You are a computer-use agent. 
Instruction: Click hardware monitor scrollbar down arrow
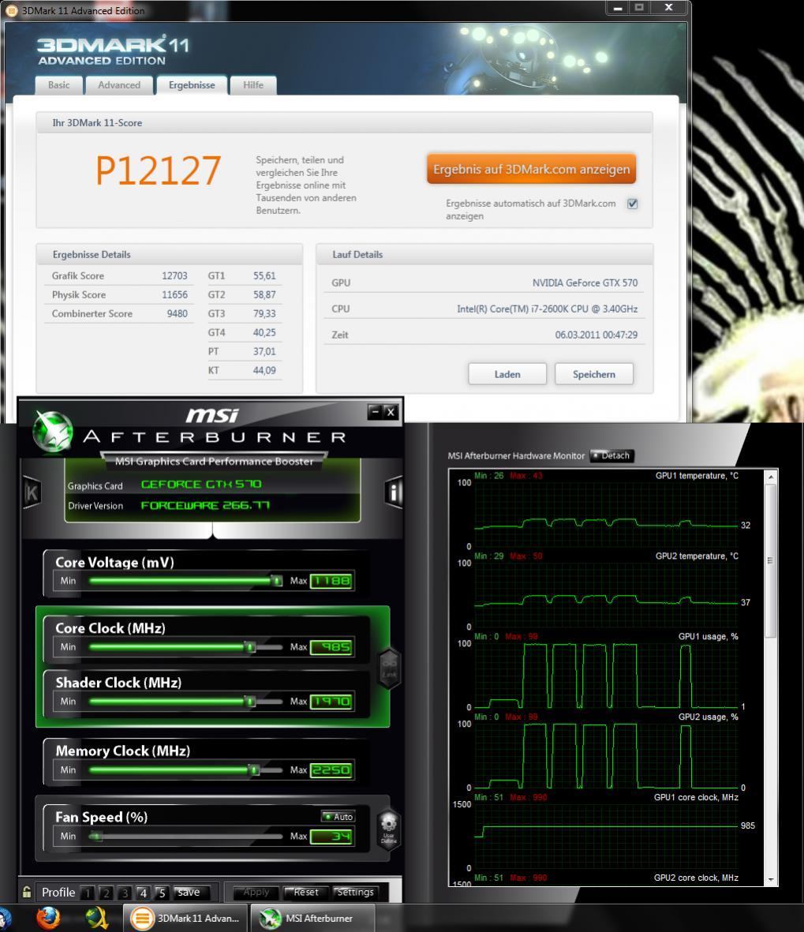(771, 879)
